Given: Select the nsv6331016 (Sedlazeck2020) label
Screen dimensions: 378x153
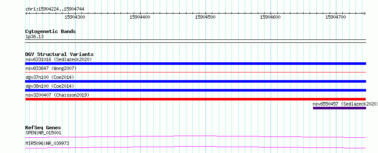Looking at the screenshot, I should coord(59,59).
